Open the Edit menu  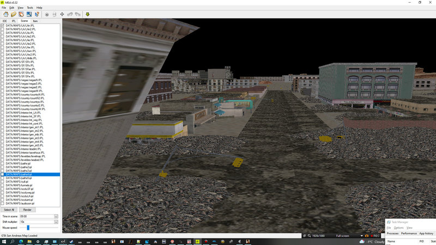tap(11, 8)
